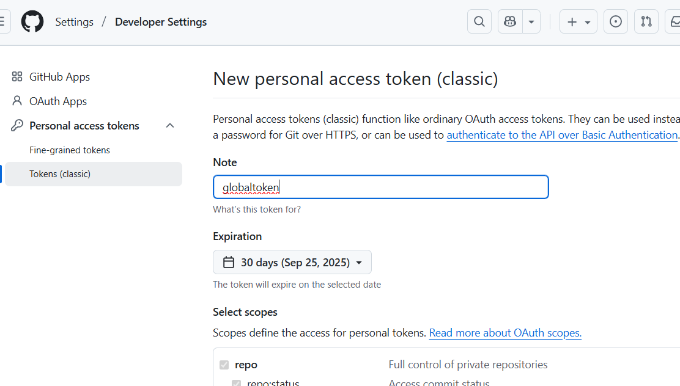
Task: Open OAuth Apps in sidebar
Action: [58, 101]
